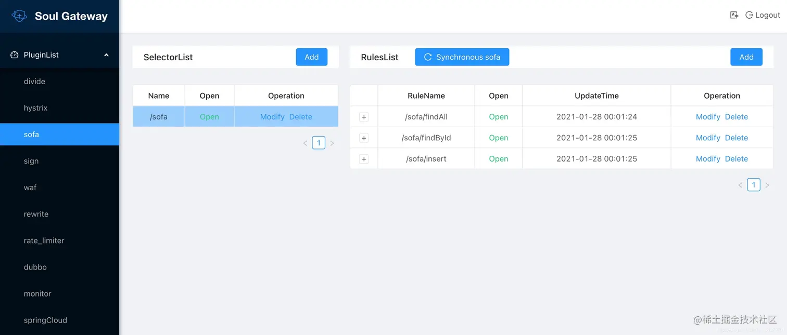Click the Soul Gateway logo icon
787x335 pixels.
tap(19, 16)
